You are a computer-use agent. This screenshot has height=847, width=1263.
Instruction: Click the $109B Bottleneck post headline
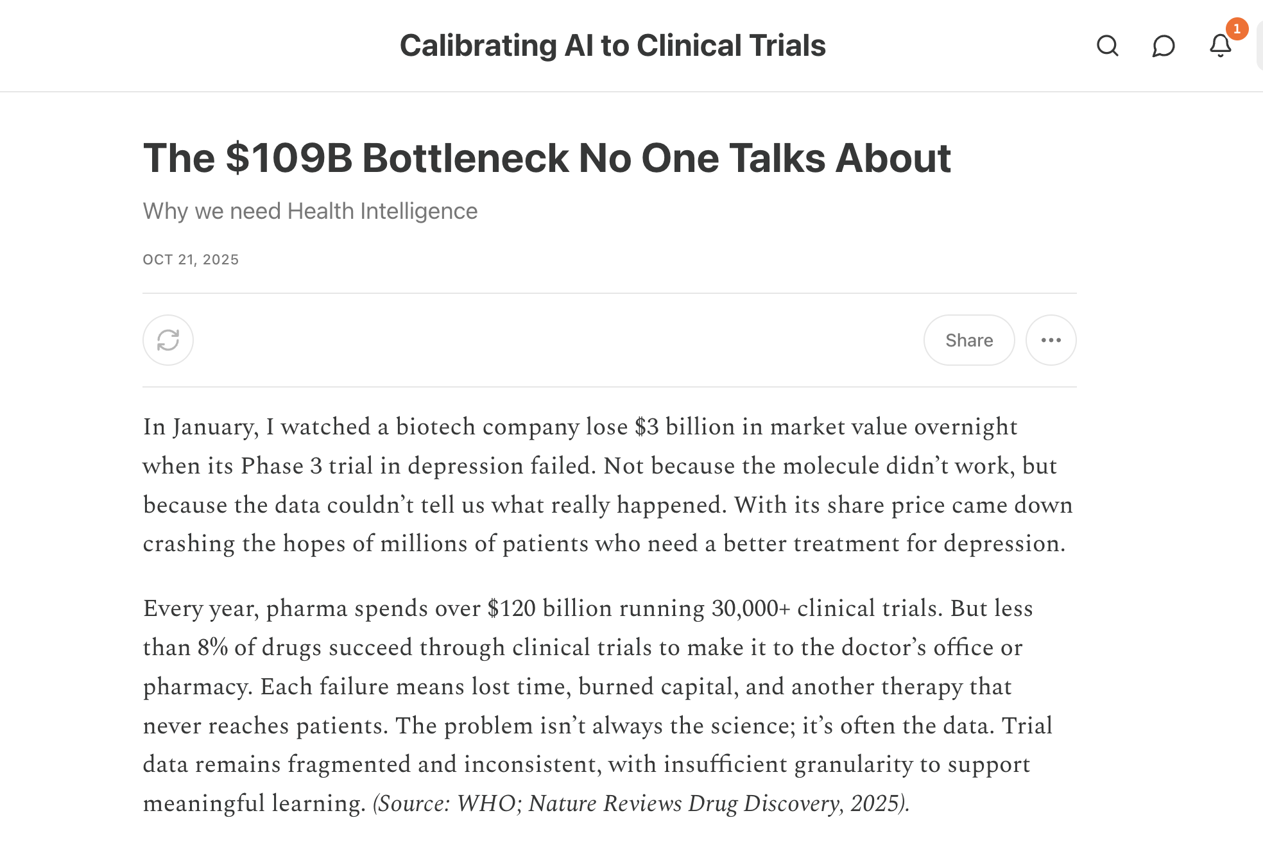[546, 158]
